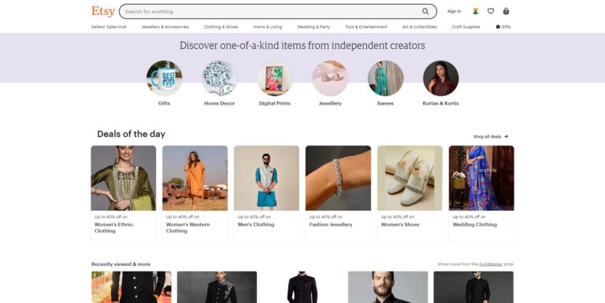
Task: Click the Gifts mug category circle
Action: click(x=164, y=78)
